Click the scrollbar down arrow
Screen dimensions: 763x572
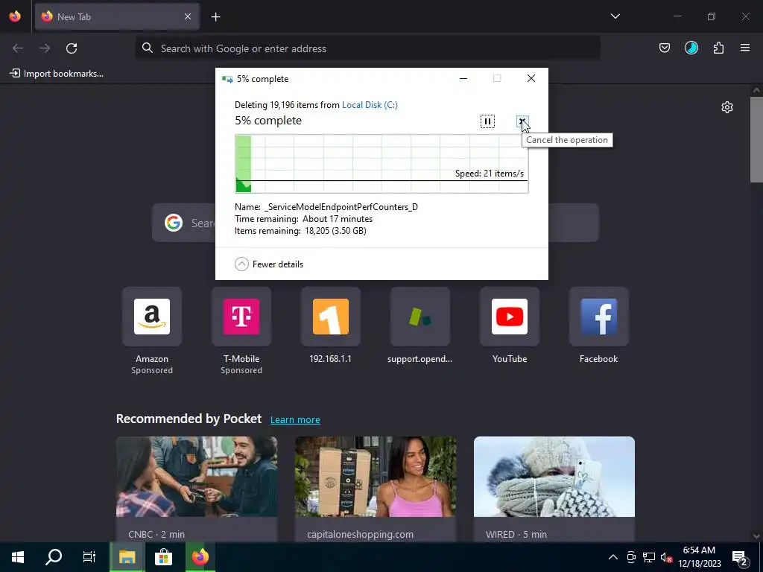[x=756, y=536]
